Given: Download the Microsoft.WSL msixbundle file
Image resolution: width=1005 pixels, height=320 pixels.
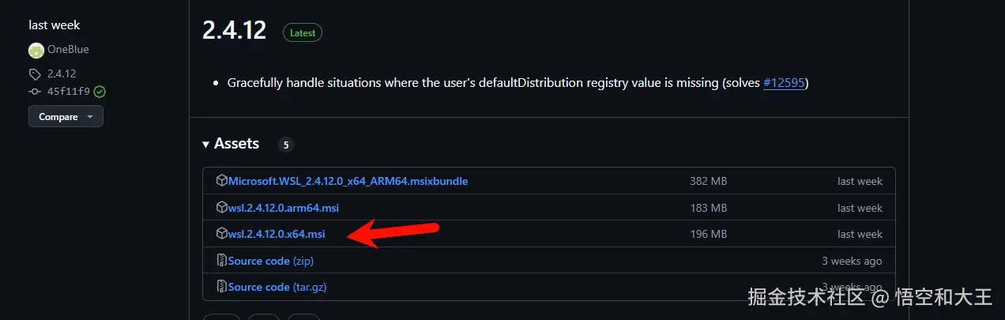Looking at the screenshot, I should [348, 181].
